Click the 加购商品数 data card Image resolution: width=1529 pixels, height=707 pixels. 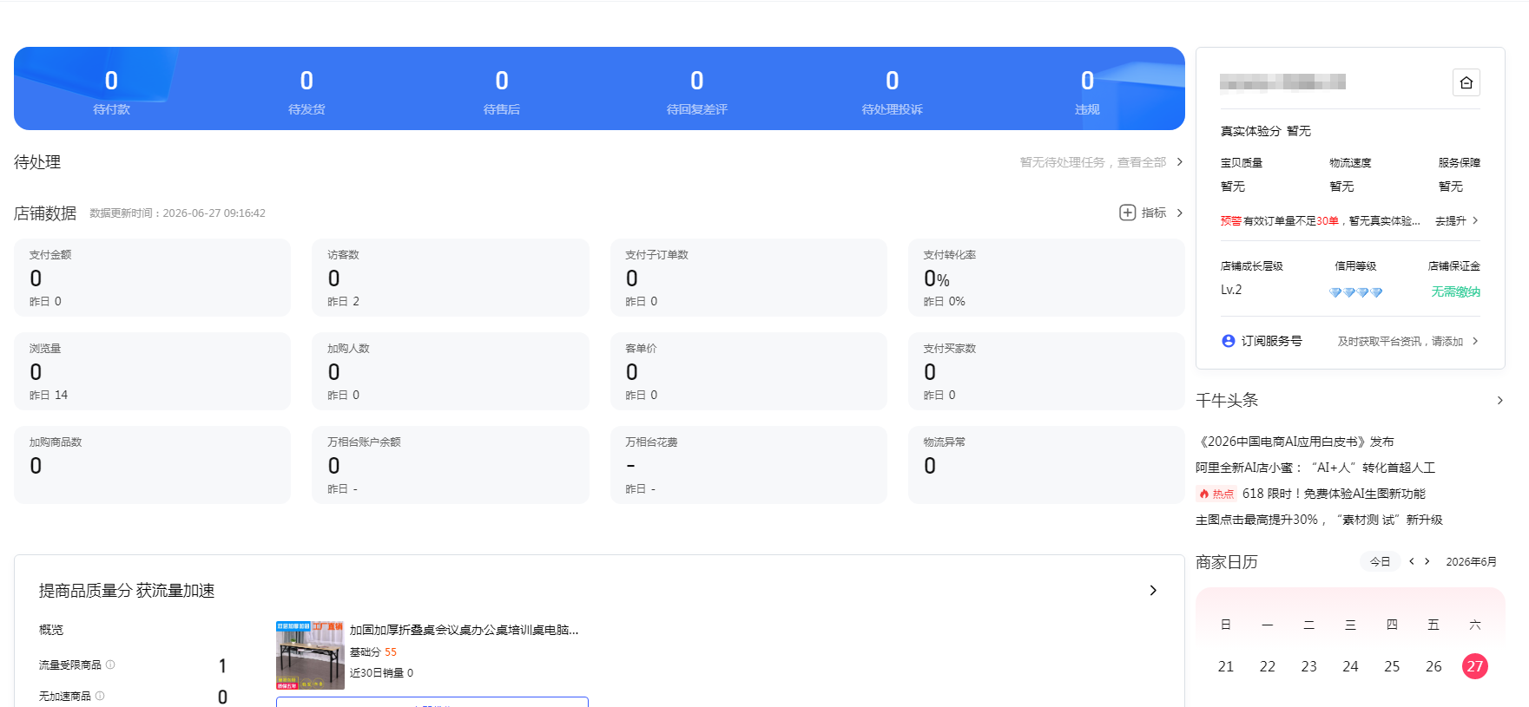pos(152,465)
